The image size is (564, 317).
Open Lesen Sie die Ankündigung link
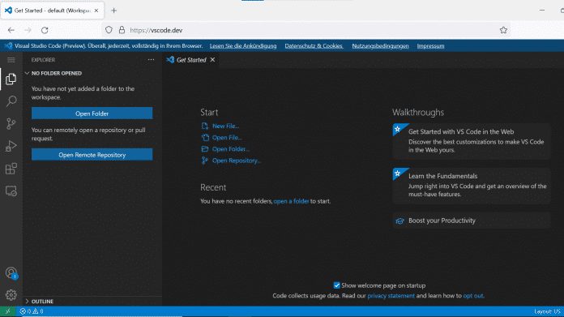click(243, 46)
